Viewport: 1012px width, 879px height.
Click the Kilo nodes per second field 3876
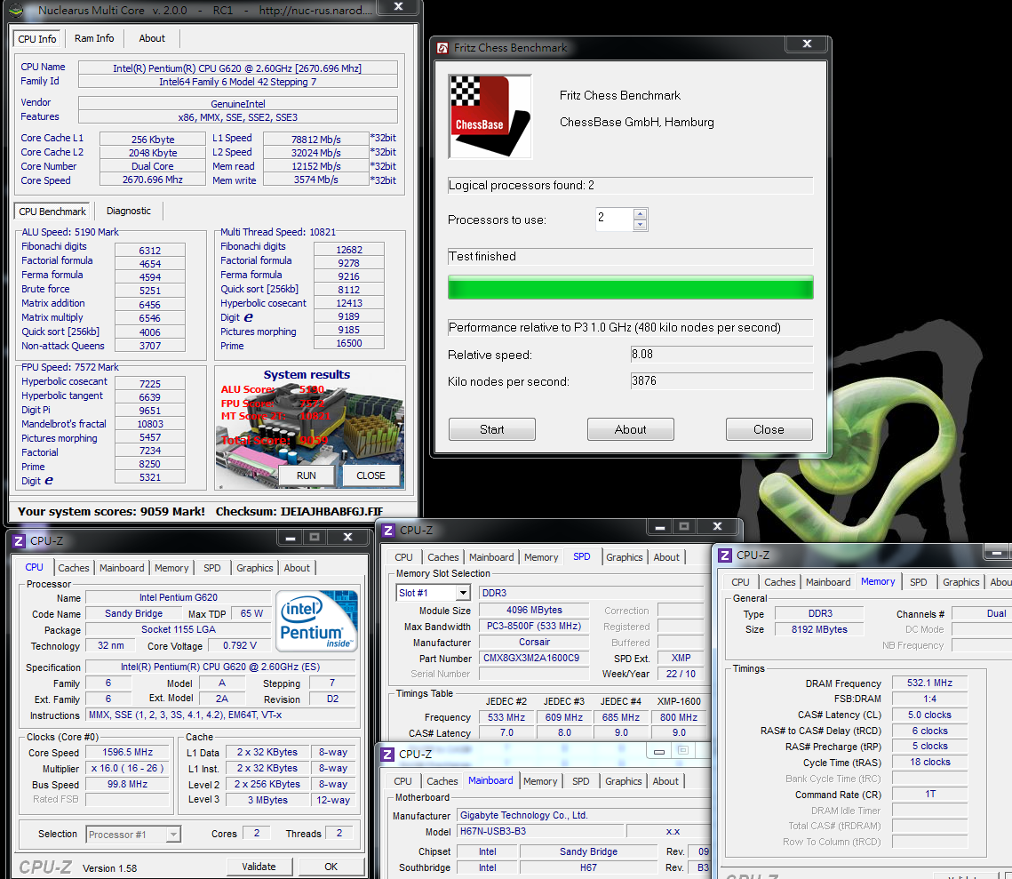pos(721,380)
